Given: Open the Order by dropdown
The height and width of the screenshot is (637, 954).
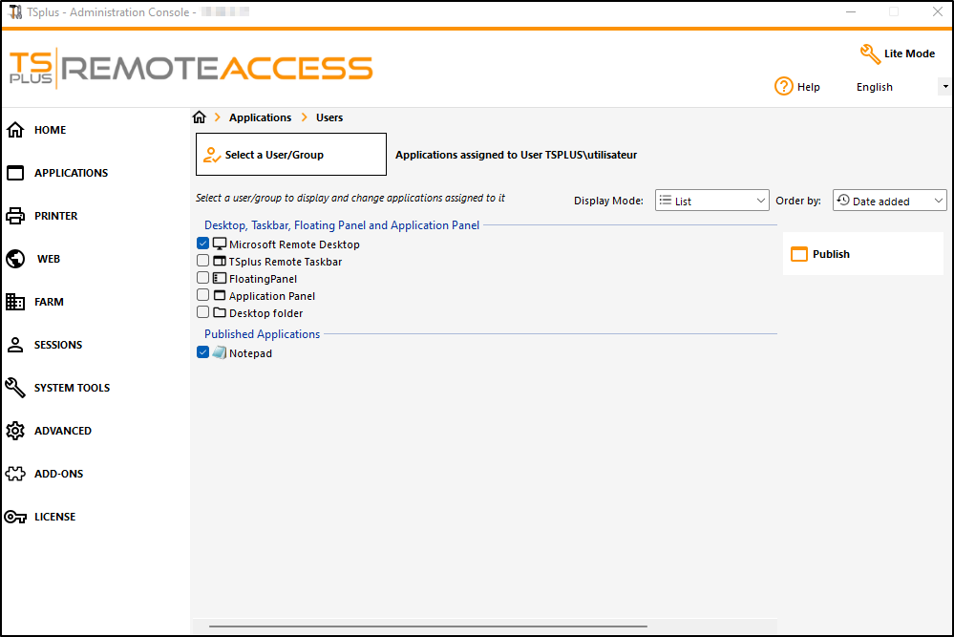Looking at the screenshot, I should tap(889, 200).
